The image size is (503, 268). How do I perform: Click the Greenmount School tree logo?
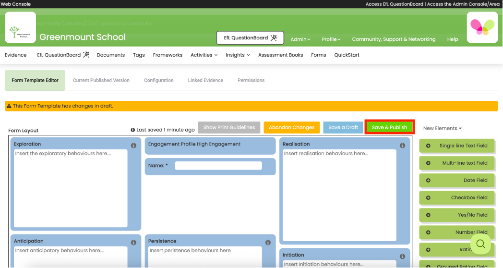click(x=20, y=27)
